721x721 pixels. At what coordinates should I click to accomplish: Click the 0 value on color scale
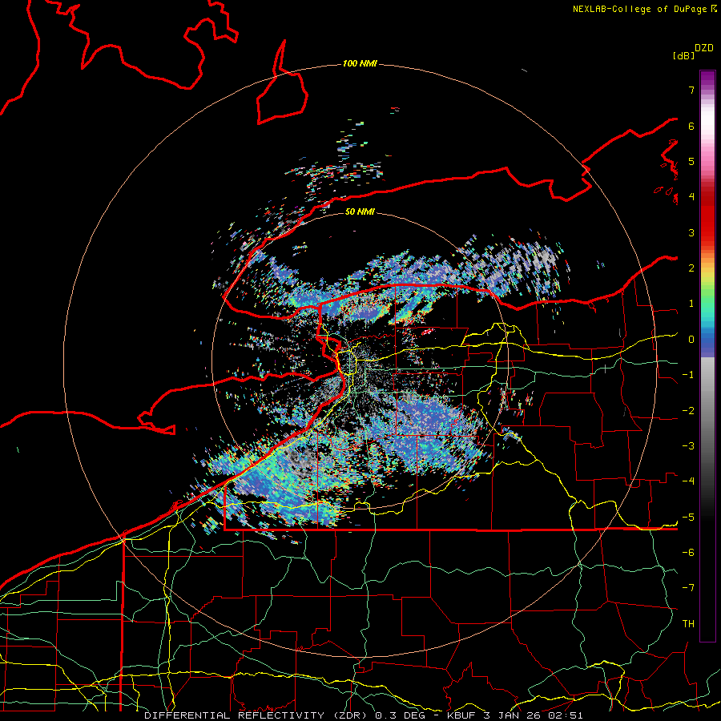691,340
